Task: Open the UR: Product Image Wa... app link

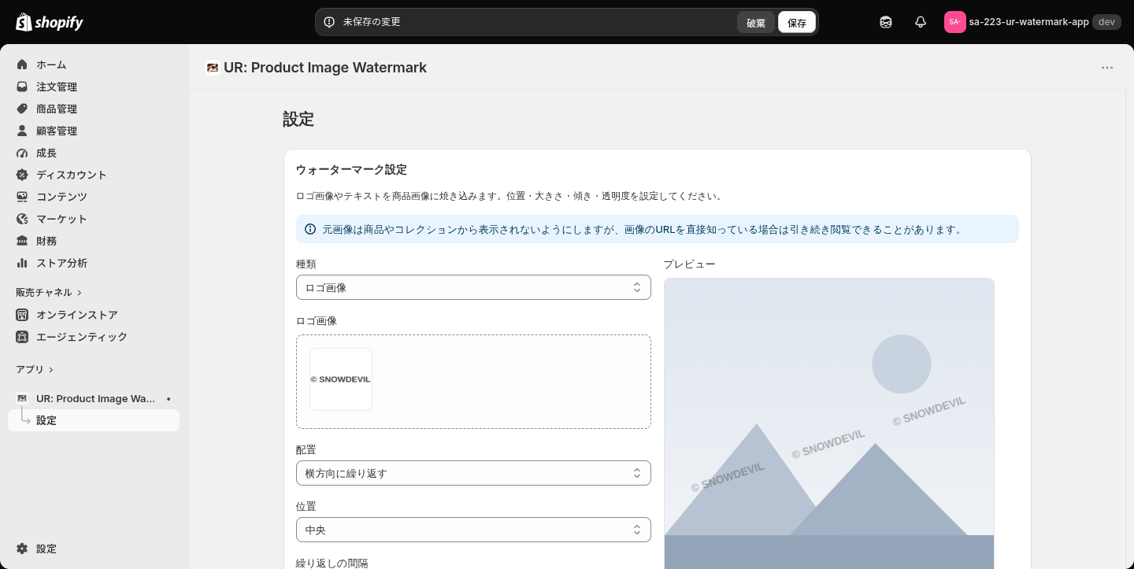Action: click(x=94, y=398)
